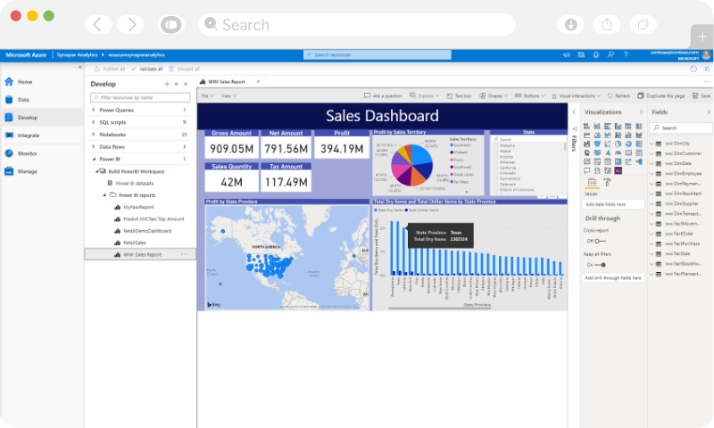Open the Buttons dropdown
The width and height of the screenshot is (714, 428).
(x=529, y=96)
